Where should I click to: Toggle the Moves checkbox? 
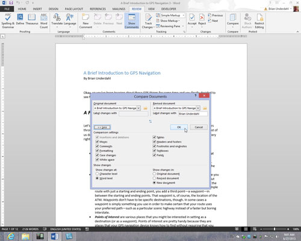(x=97, y=142)
